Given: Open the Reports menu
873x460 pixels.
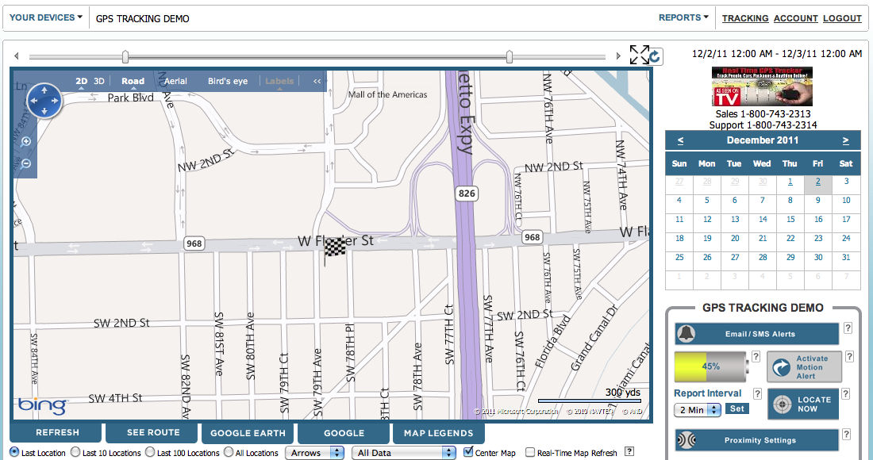Looking at the screenshot, I should [683, 17].
